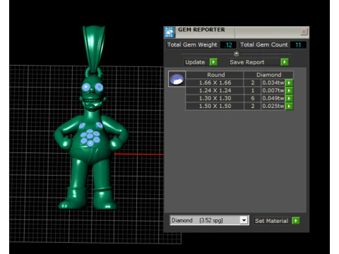Click the 0.034tw weight cell
This screenshot has width=339, height=254.
tap(273, 83)
